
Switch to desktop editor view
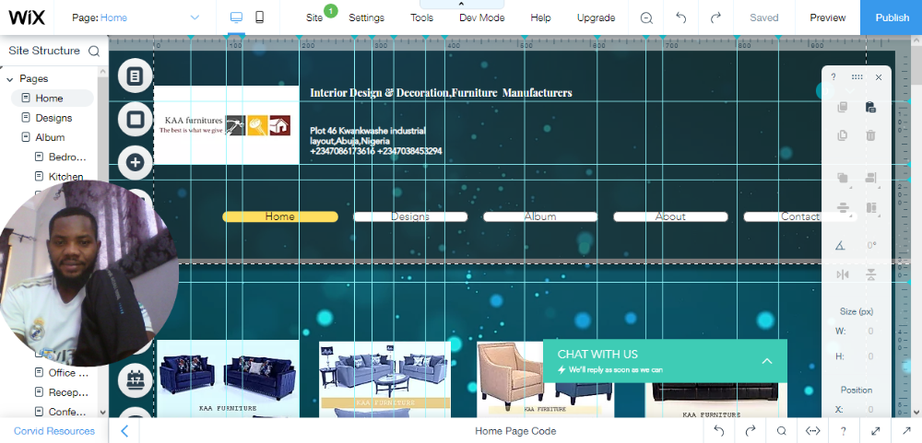pyautogui.click(x=236, y=17)
